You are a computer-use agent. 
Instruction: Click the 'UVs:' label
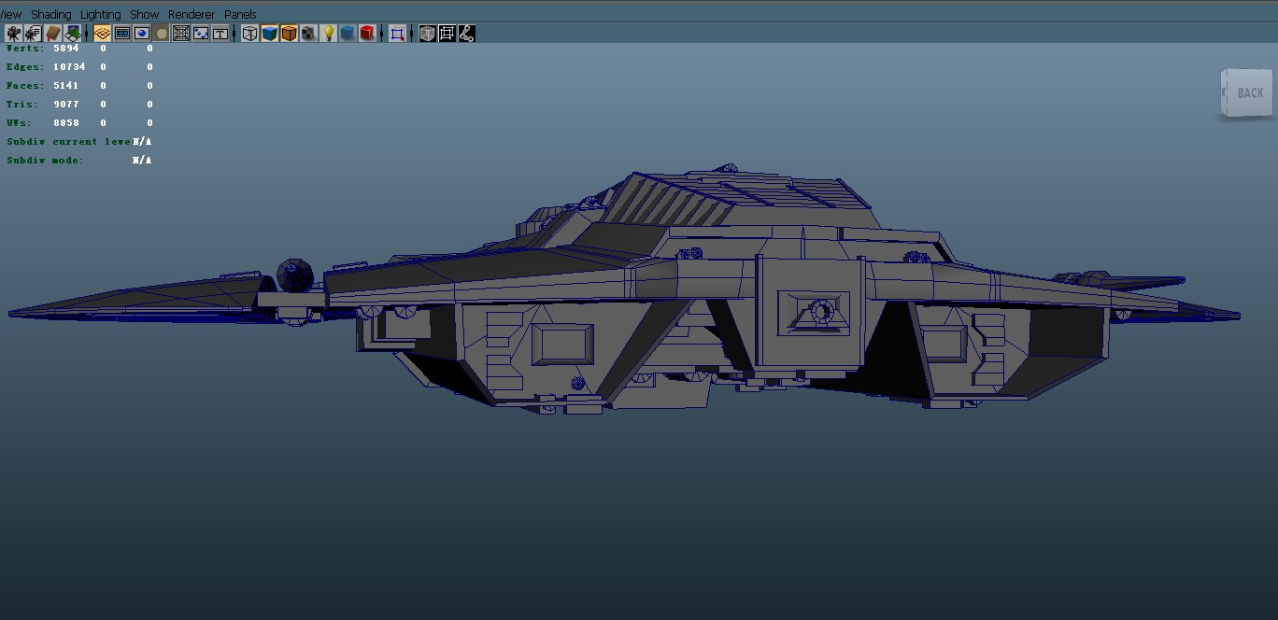pos(19,123)
